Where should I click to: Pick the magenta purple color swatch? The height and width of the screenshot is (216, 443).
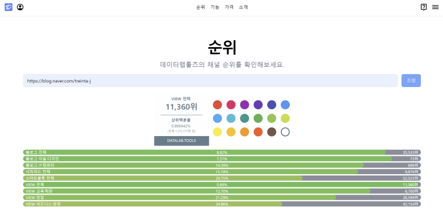[244, 104]
